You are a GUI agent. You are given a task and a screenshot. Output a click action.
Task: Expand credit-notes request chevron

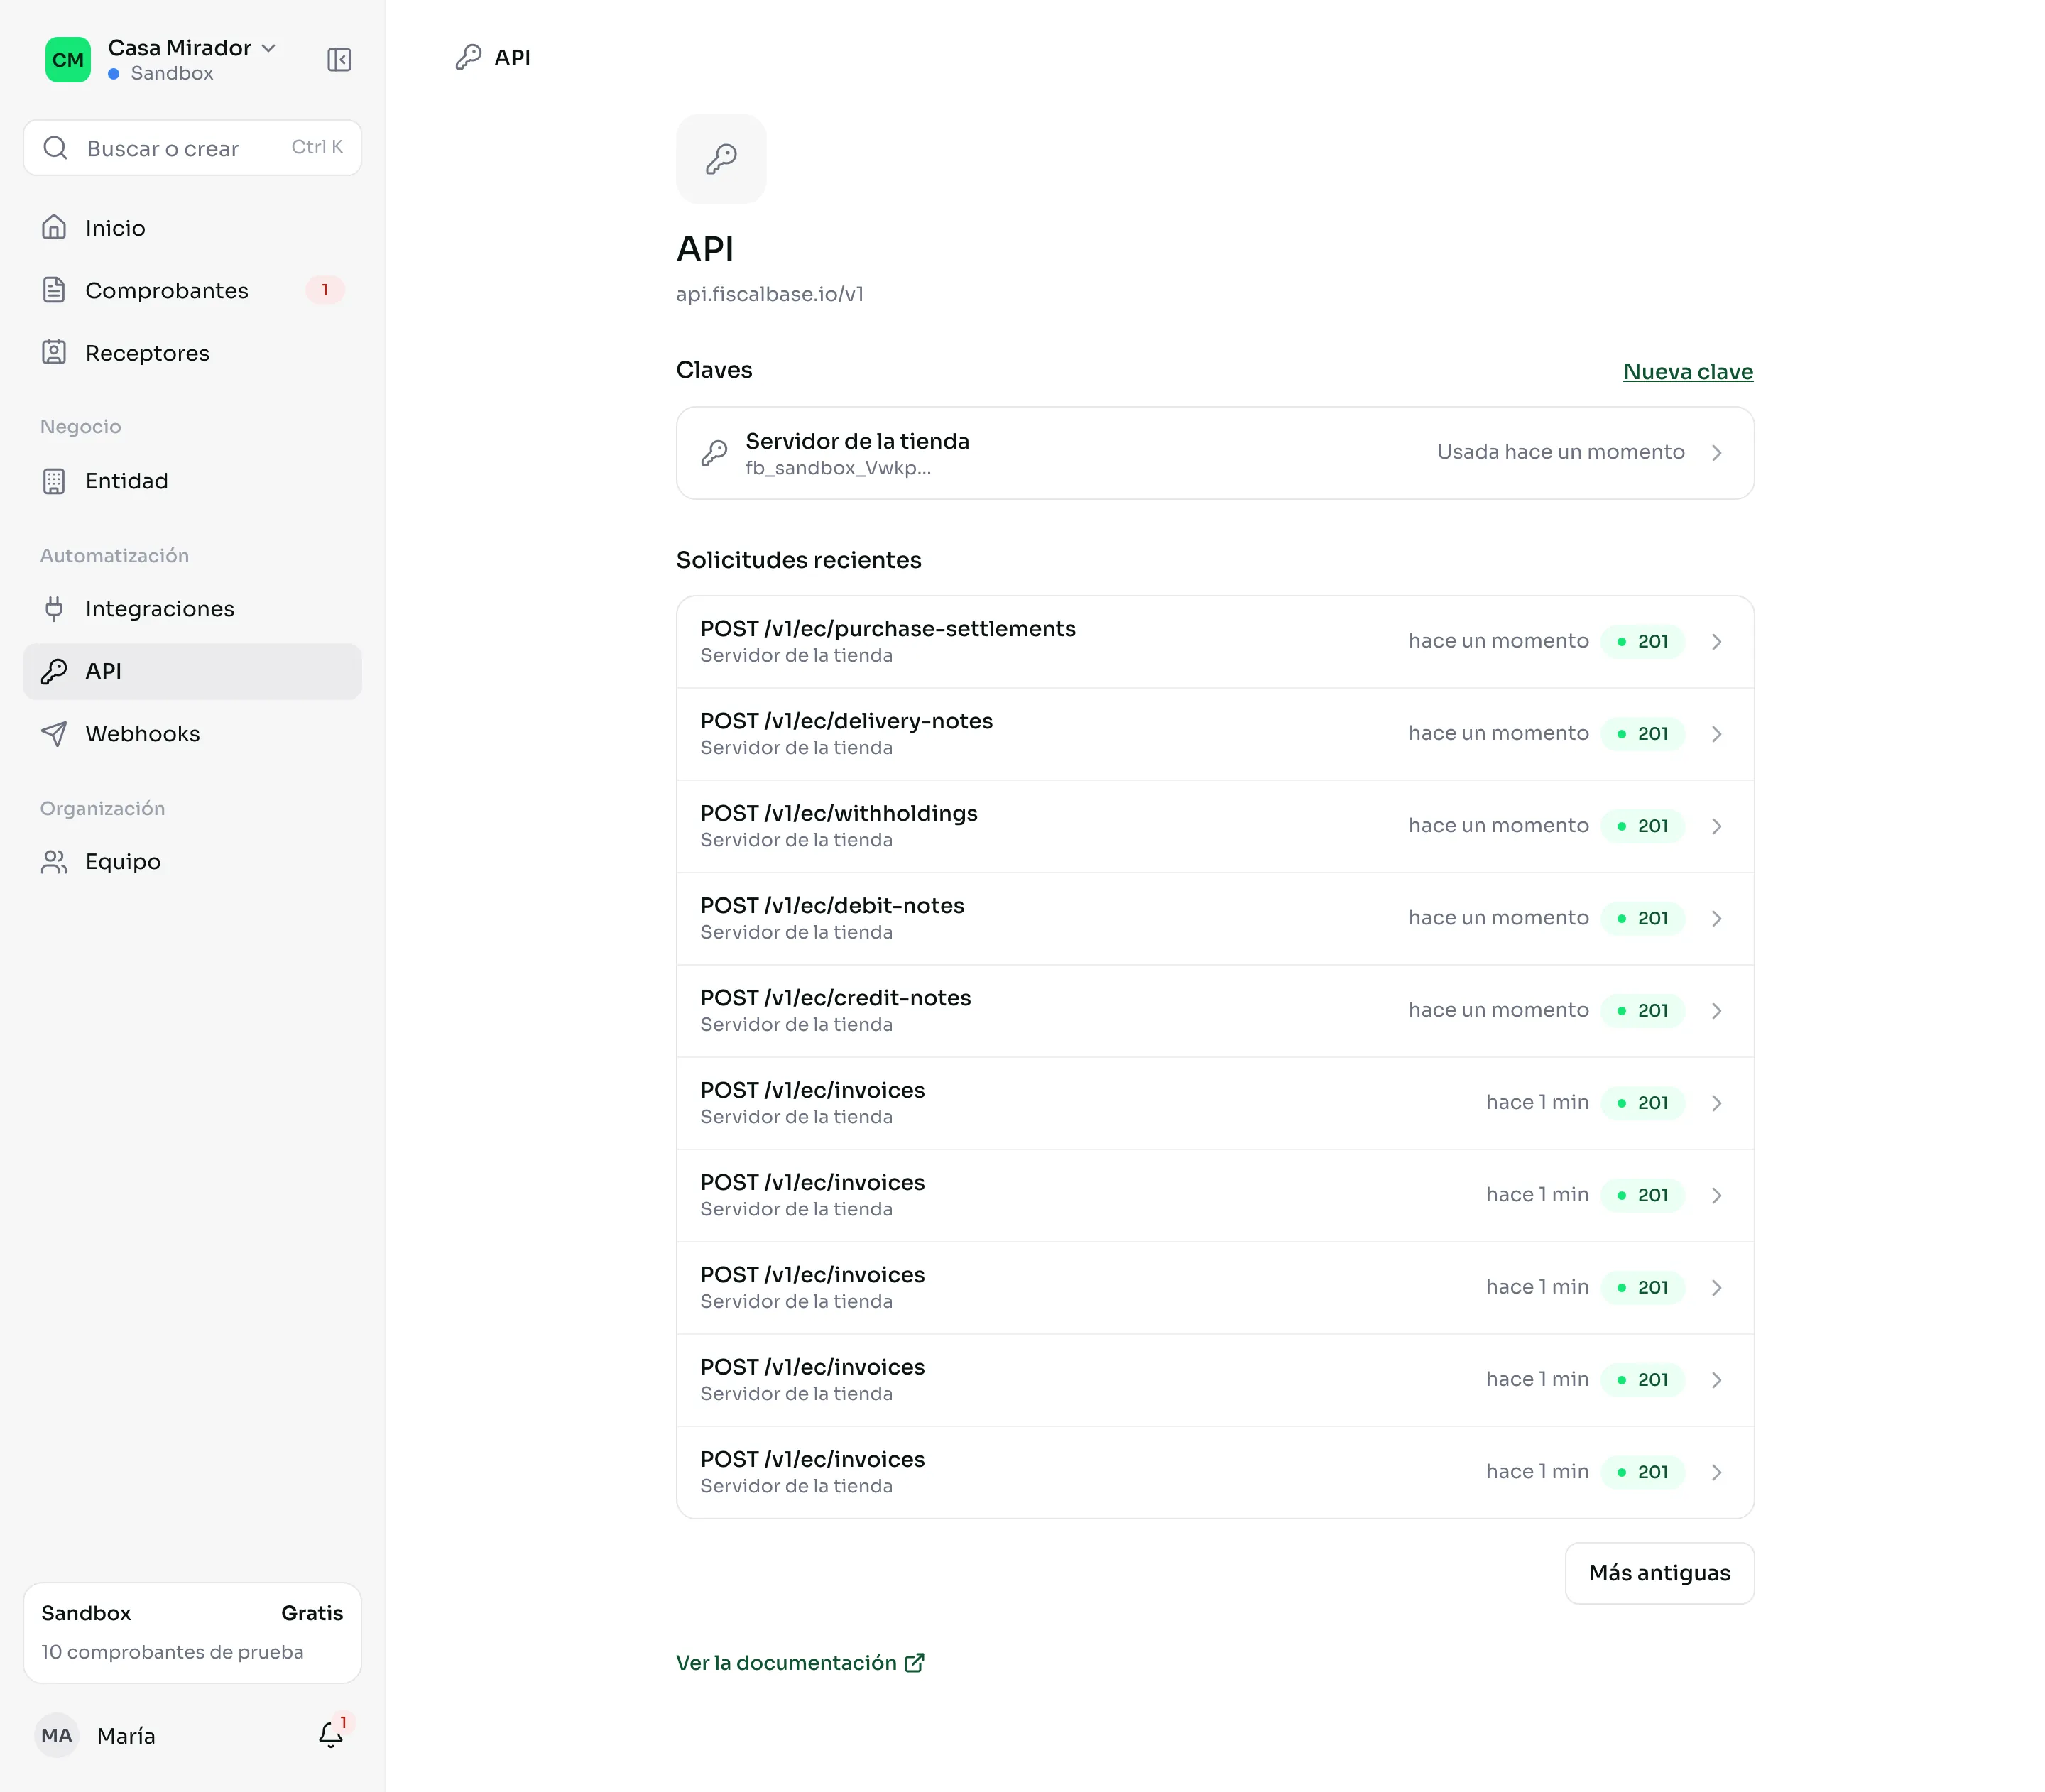(x=1716, y=1011)
